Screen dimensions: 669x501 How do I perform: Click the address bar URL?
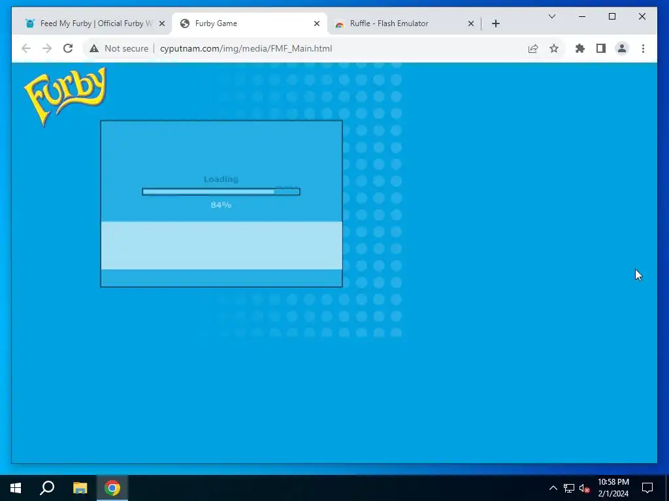(x=246, y=48)
